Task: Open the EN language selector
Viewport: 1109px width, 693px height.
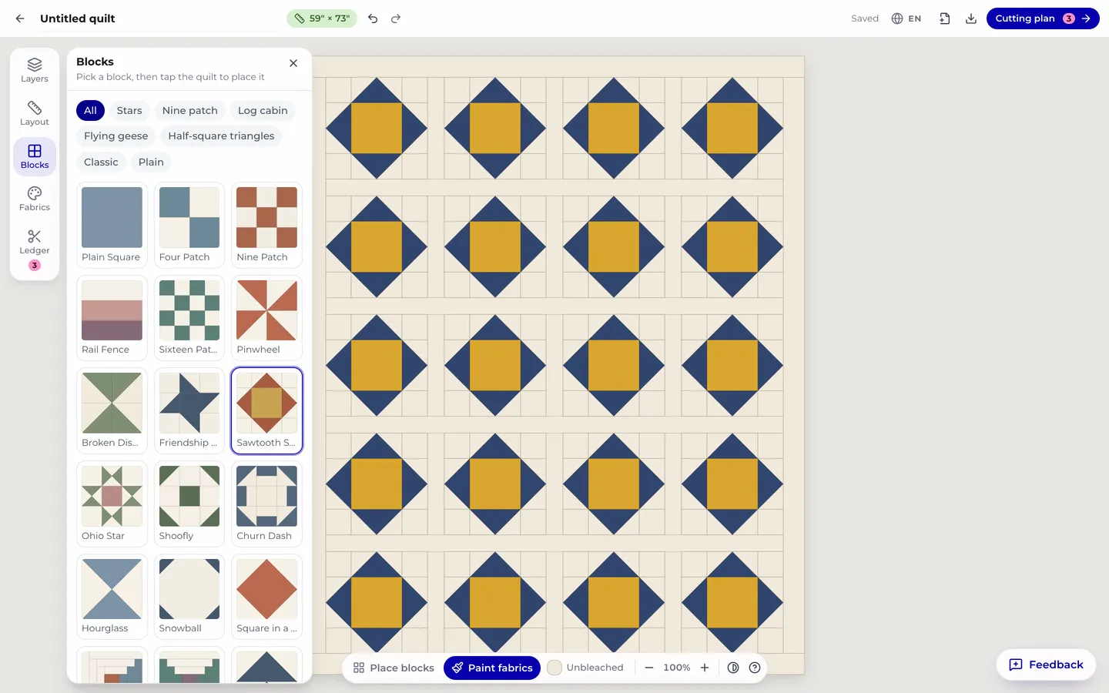Action: [x=906, y=18]
